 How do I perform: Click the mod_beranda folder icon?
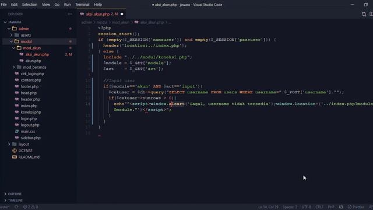coord(19,67)
